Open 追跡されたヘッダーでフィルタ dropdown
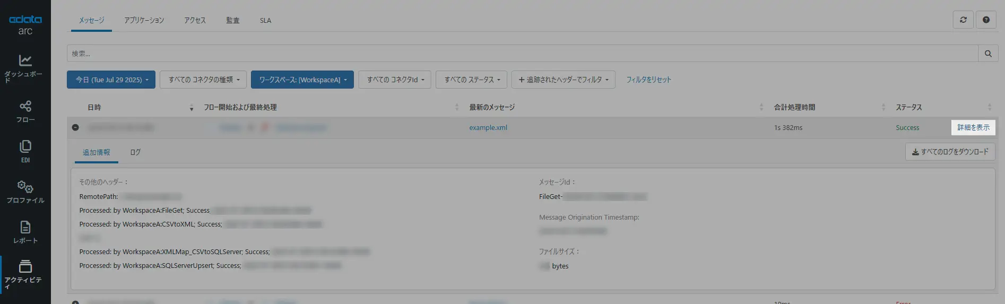The image size is (1005, 304). (564, 80)
